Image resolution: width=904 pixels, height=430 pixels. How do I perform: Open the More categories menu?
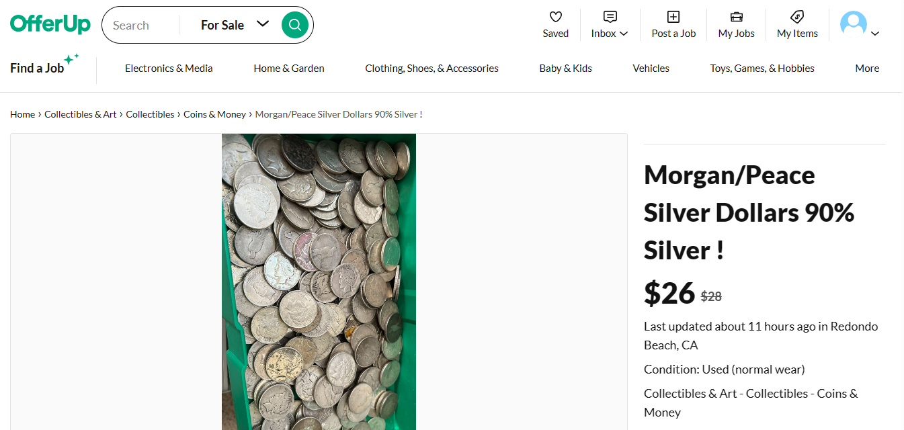[867, 68]
